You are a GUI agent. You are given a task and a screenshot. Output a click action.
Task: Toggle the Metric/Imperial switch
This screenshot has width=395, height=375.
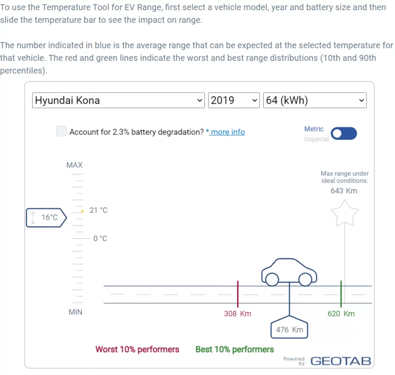coord(344,133)
